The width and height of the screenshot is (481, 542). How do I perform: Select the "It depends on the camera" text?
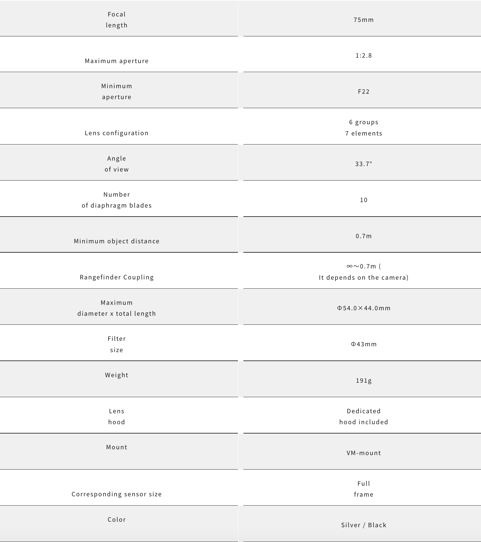(363, 277)
